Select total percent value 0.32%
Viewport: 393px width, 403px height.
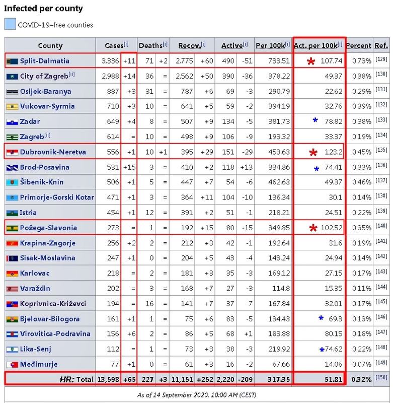pos(361,379)
